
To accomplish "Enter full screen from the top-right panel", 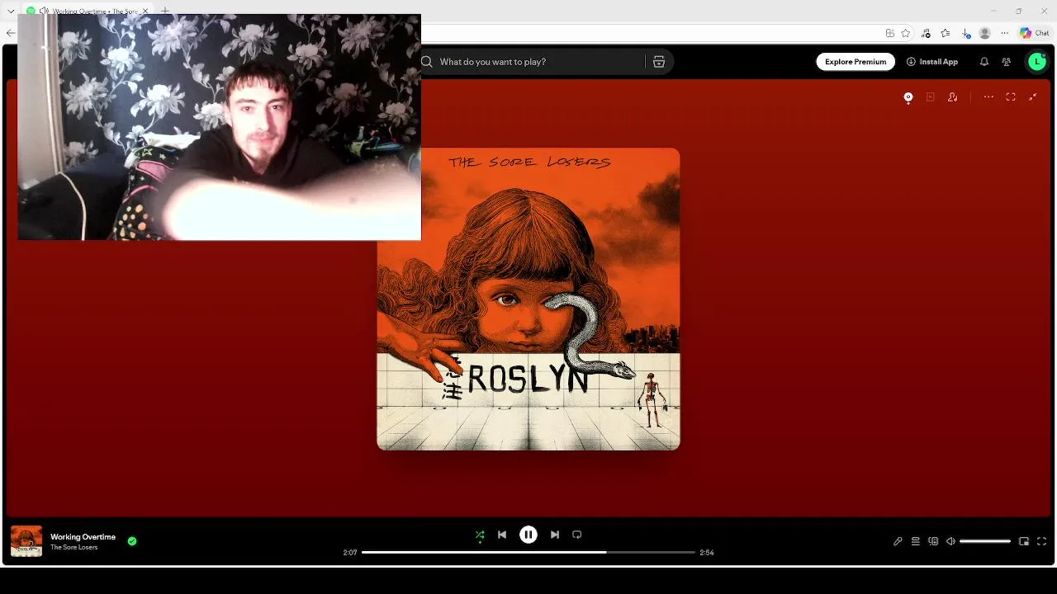I will click(x=1011, y=97).
